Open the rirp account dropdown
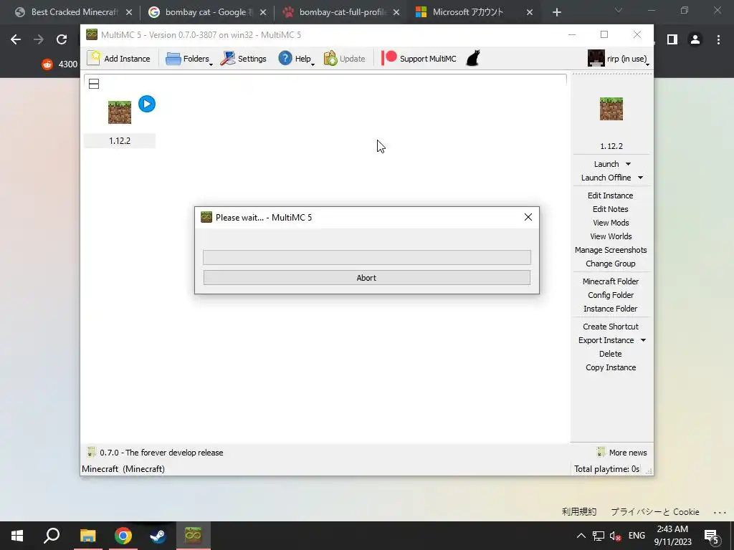 pyautogui.click(x=619, y=59)
